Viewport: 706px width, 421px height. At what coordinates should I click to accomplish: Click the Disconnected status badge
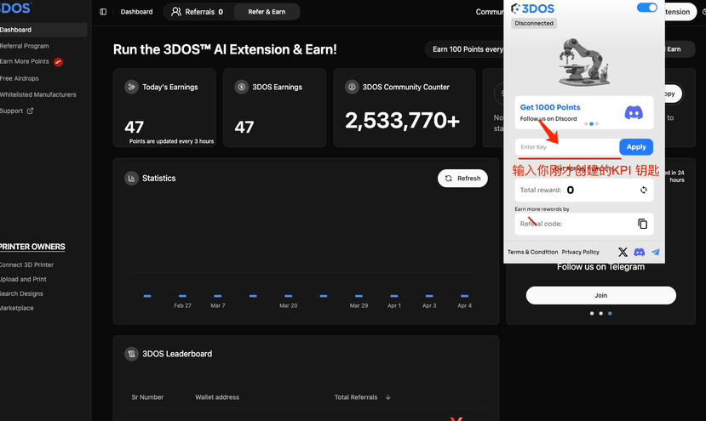coord(534,24)
